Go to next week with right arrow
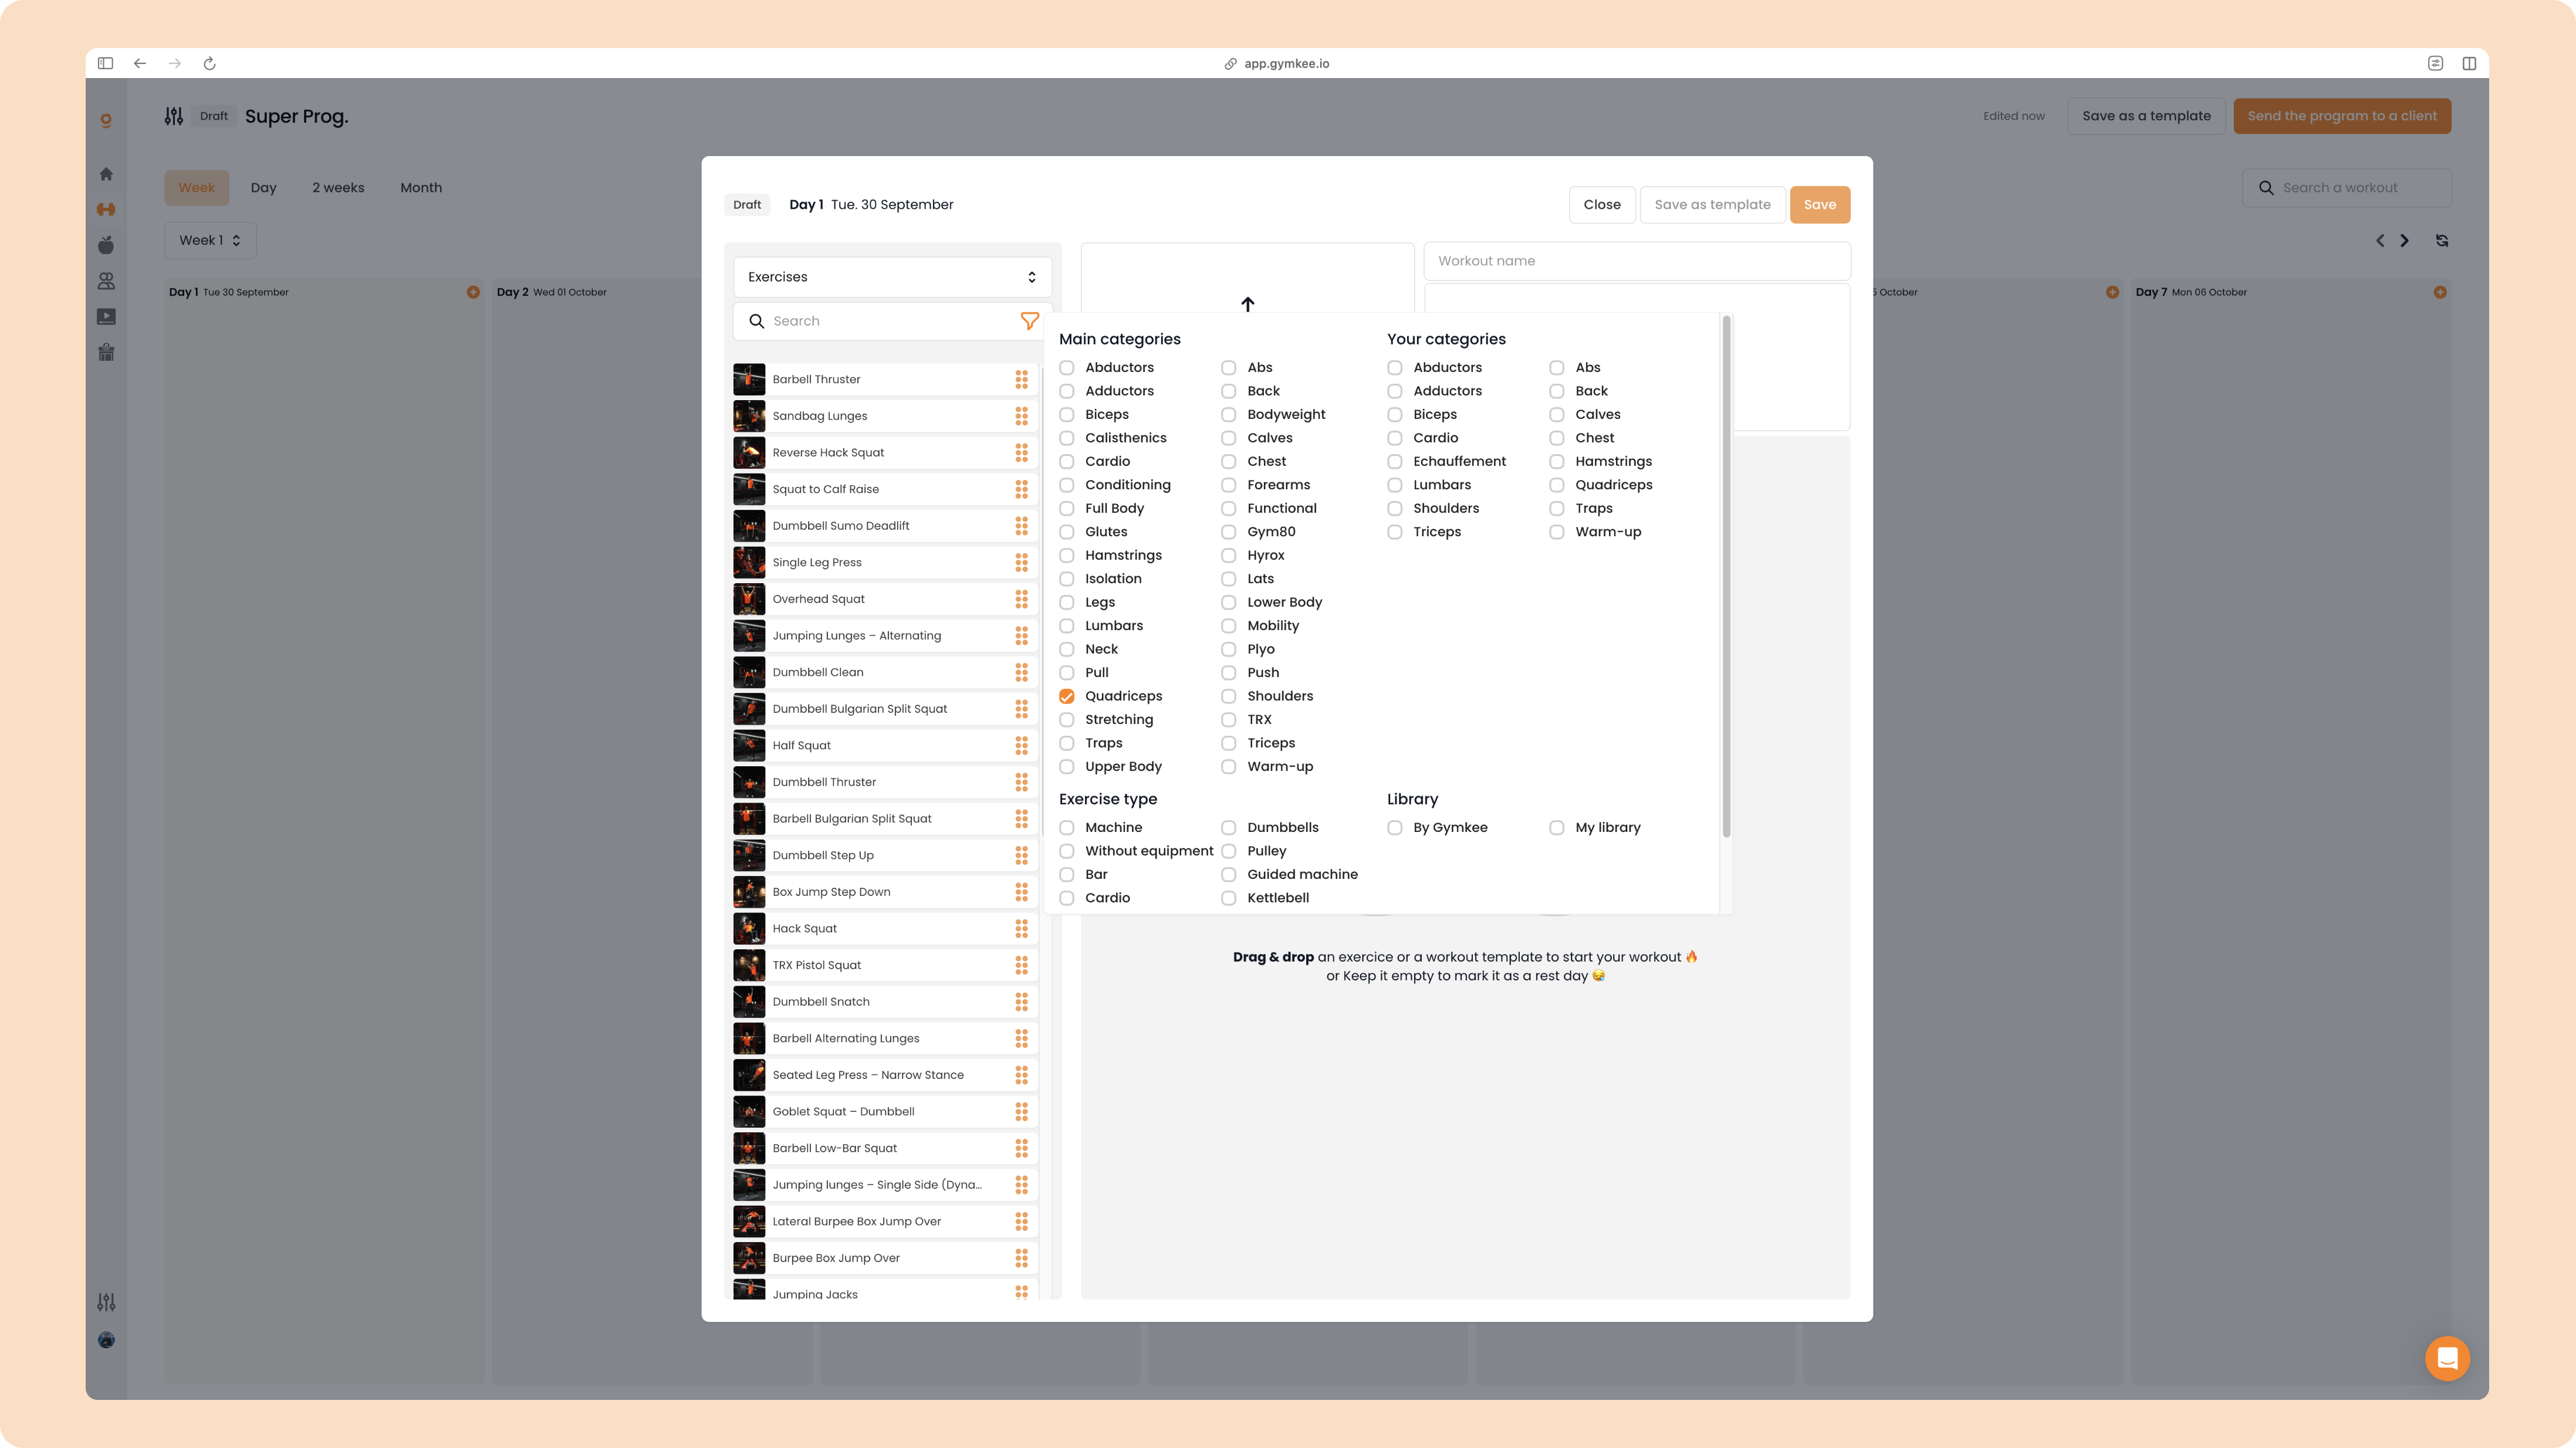Screen dimensions: 2576x1448 click(2405, 241)
